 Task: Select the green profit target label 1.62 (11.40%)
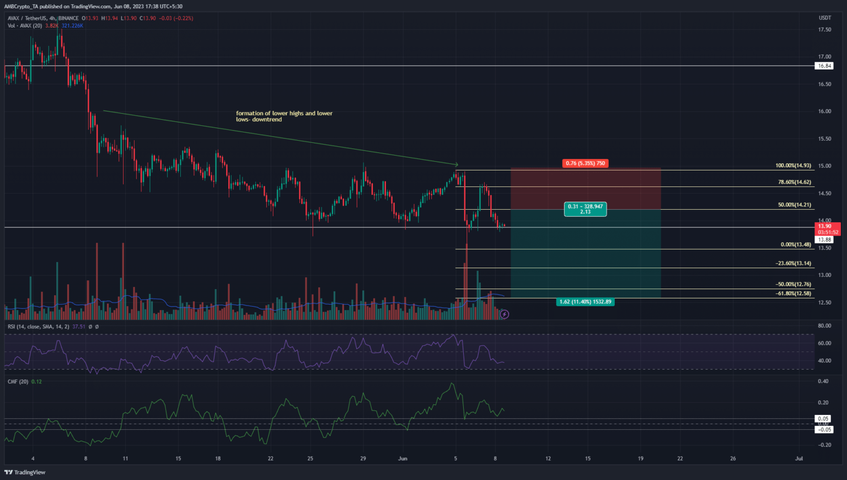585,302
